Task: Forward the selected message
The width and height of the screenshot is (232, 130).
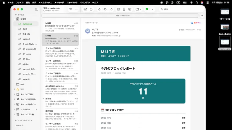Action: pos(111,9)
